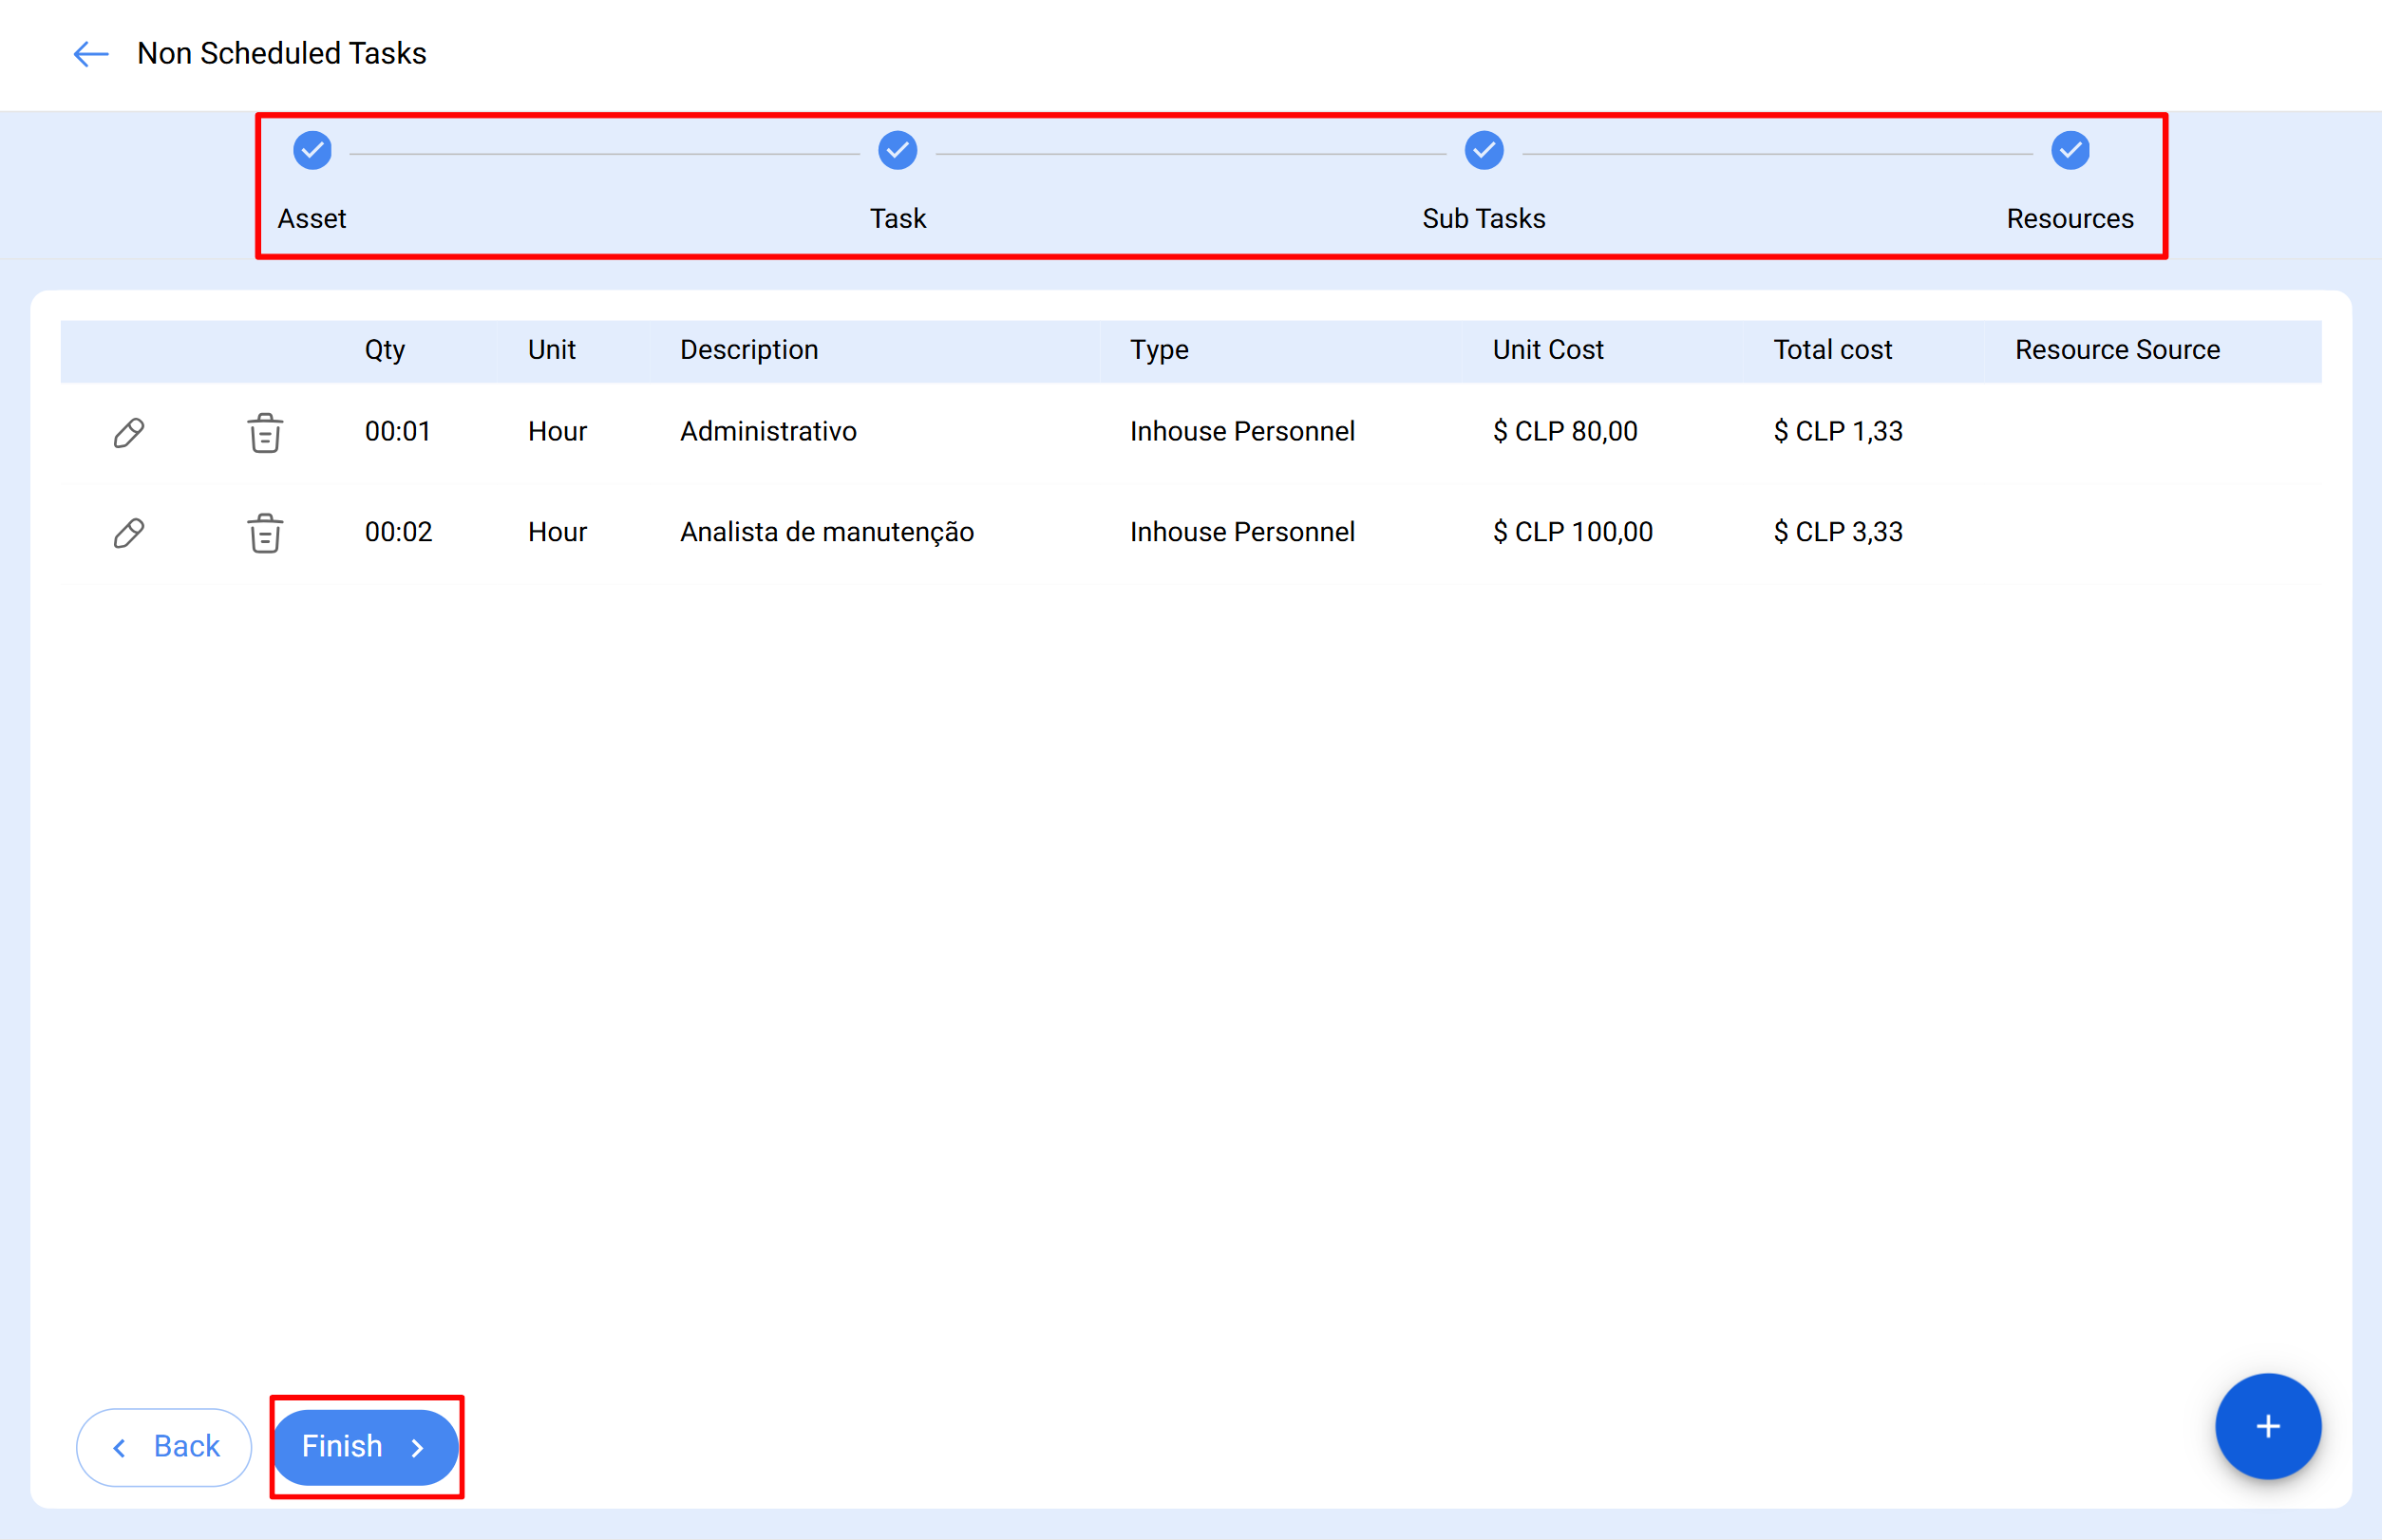Delete the Administrativo resource
The width and height of the screenshot is (2382, 1540).
pyautogui.click(x=263, y=432)
